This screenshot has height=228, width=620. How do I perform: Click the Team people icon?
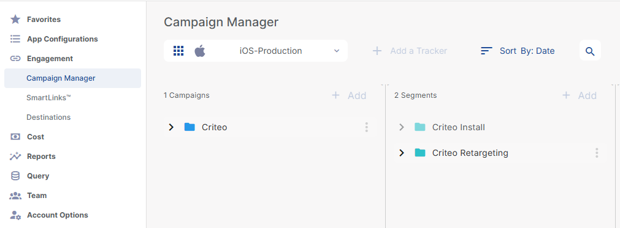tap(15, 196)
